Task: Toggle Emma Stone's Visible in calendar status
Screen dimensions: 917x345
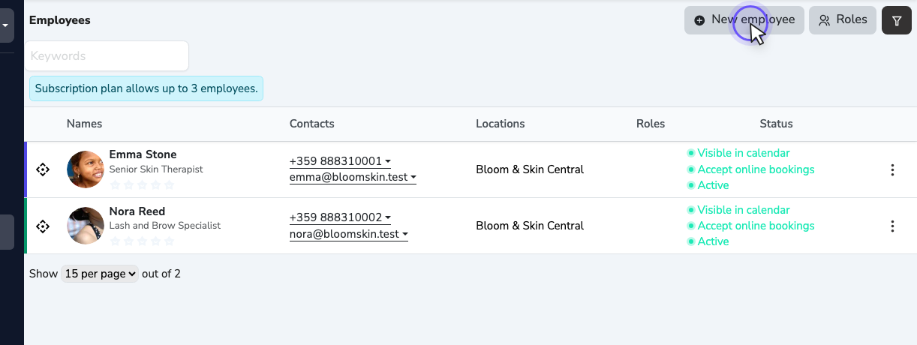Action: click(738, 153)
